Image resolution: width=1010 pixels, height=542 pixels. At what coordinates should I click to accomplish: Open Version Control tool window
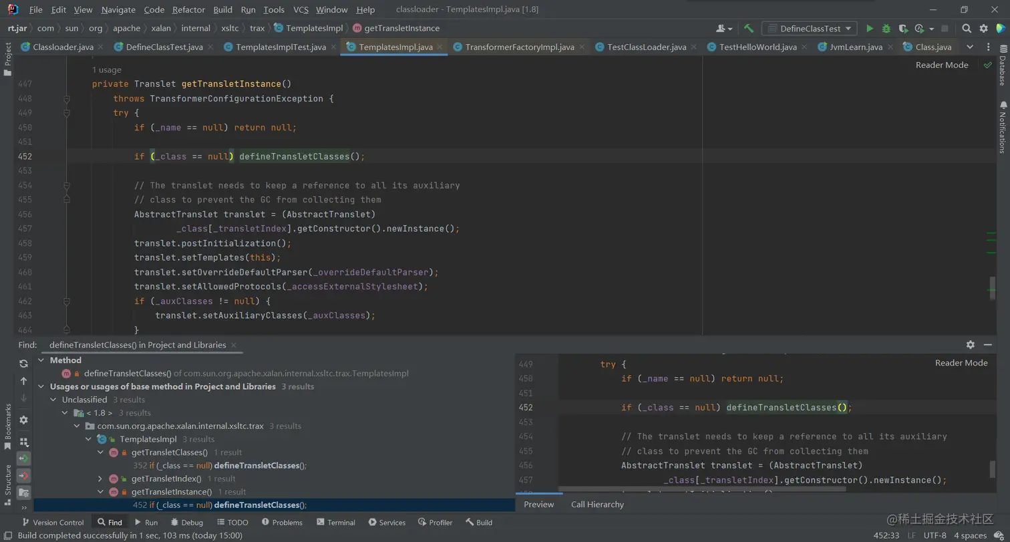[x=53, y=523]
